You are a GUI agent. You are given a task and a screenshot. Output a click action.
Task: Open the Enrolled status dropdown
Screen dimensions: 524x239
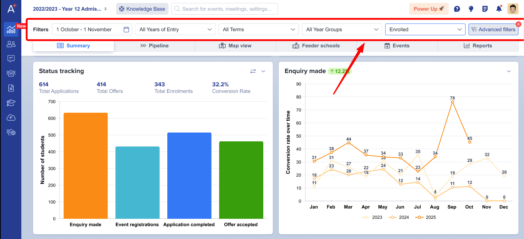425,29
